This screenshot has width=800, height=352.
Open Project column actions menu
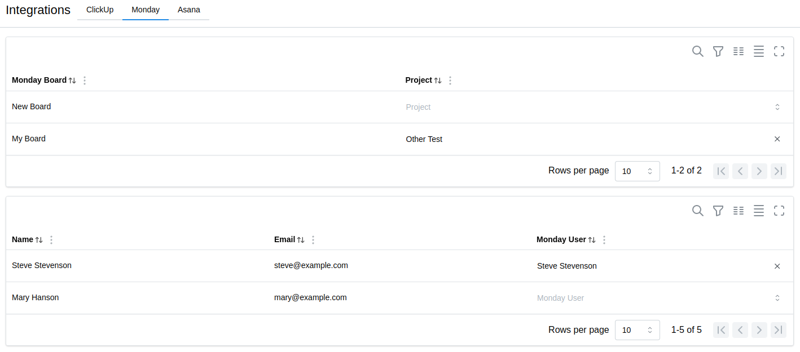450,81
